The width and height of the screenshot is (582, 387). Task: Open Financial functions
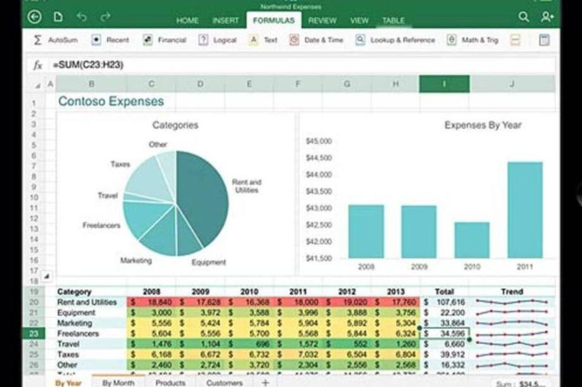click(x=164, y=40)
